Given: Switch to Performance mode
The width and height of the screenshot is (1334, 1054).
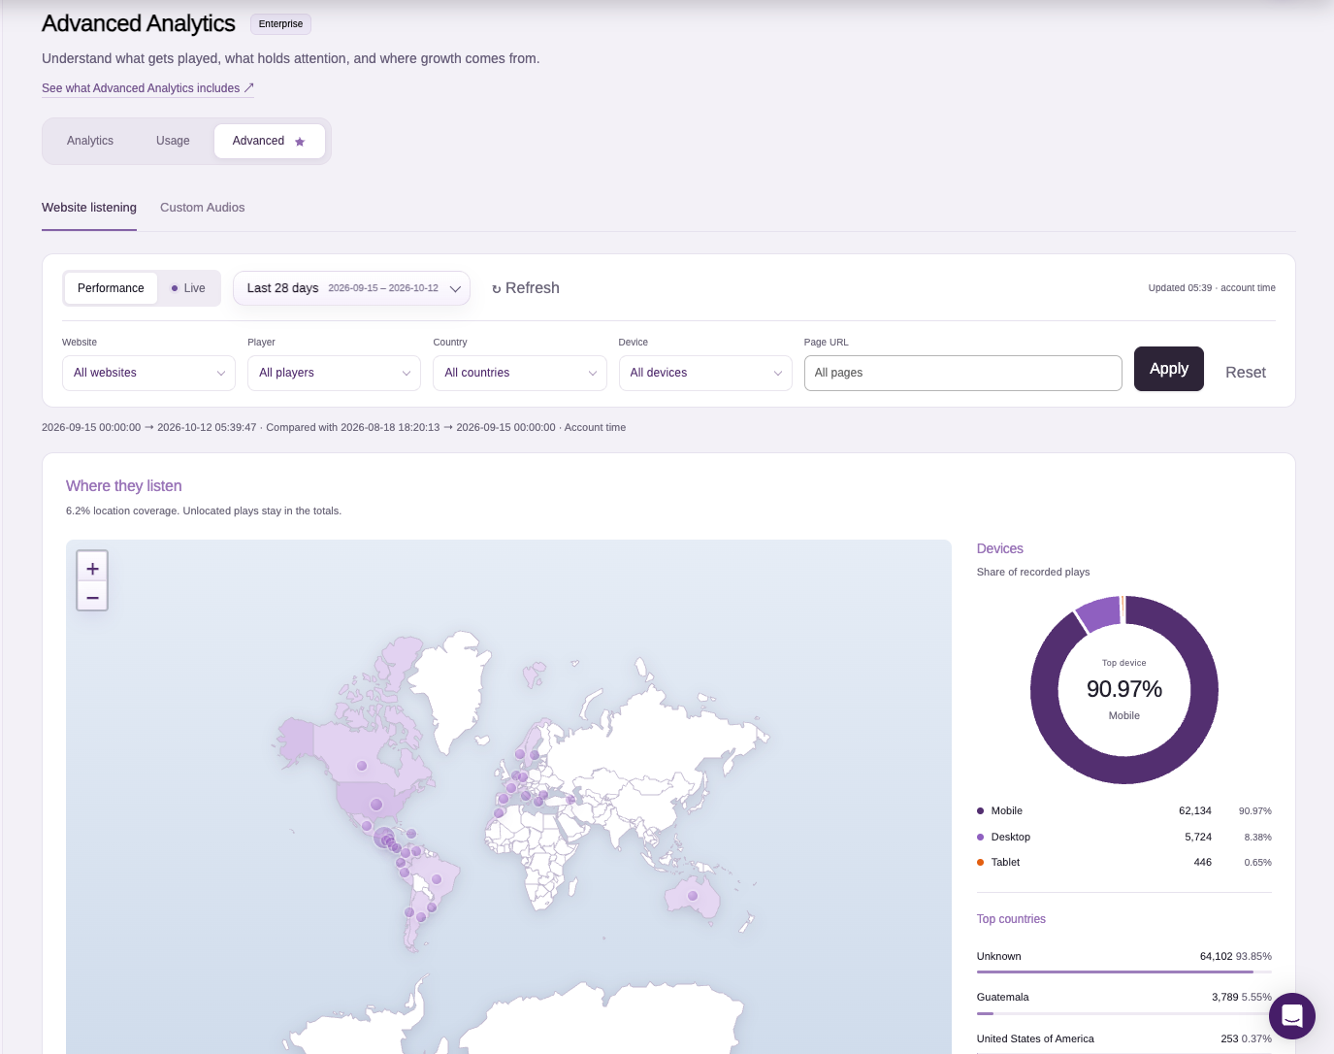Looking at the screenshot, I should pyautogui.click(x=111, y=288).
